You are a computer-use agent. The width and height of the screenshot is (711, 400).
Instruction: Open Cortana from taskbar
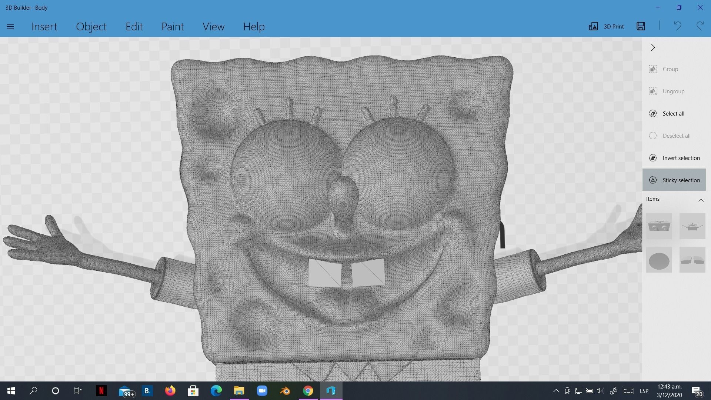click(x=56, y=391)
